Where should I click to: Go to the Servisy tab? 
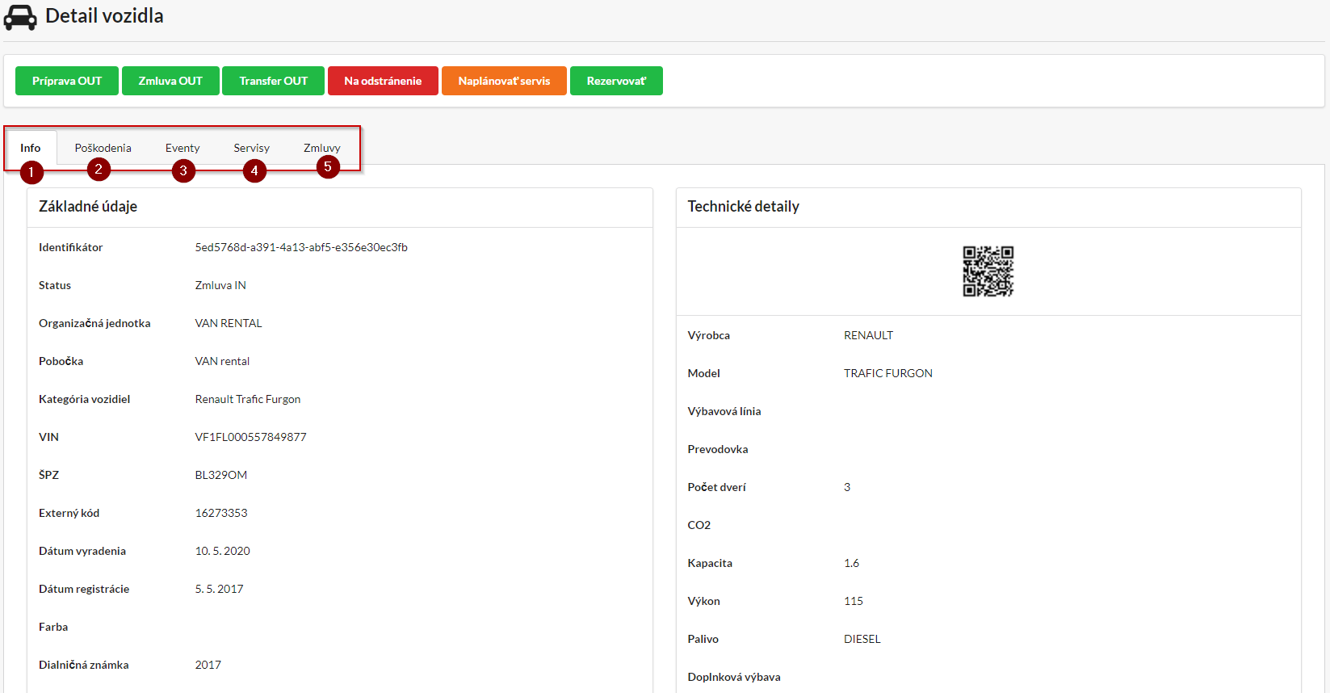tap(251, 148)
